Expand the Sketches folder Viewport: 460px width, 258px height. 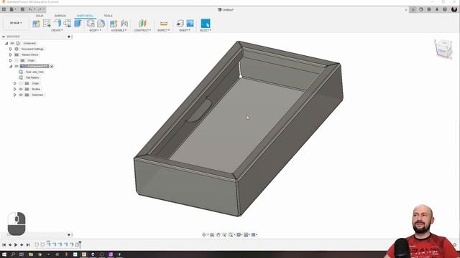point(15,95)
